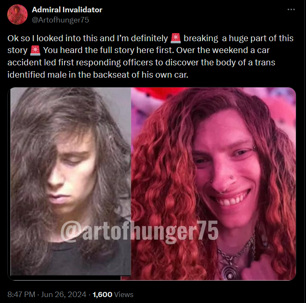Click the siren emoji before "breaking"
Image resolution: width=306 pixels, height=303 pixels.
[176, 38]
